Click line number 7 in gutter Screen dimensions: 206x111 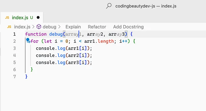[x=15, y=77]
